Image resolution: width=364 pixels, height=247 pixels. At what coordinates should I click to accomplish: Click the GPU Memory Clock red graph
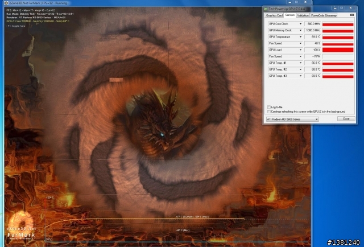338,30
